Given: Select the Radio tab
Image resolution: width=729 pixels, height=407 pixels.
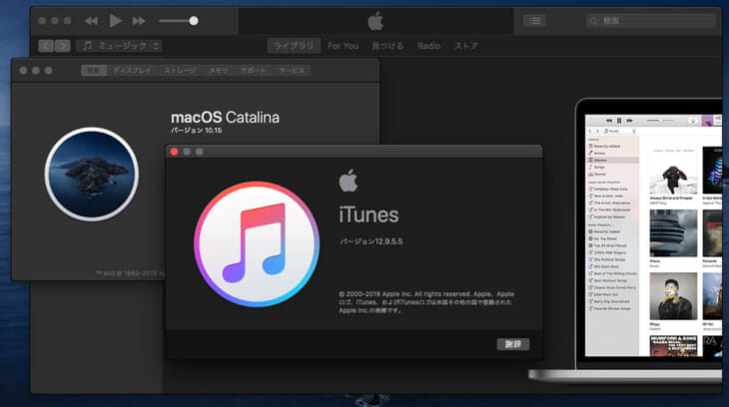Looking at the screenshot, I should (428, 46).
